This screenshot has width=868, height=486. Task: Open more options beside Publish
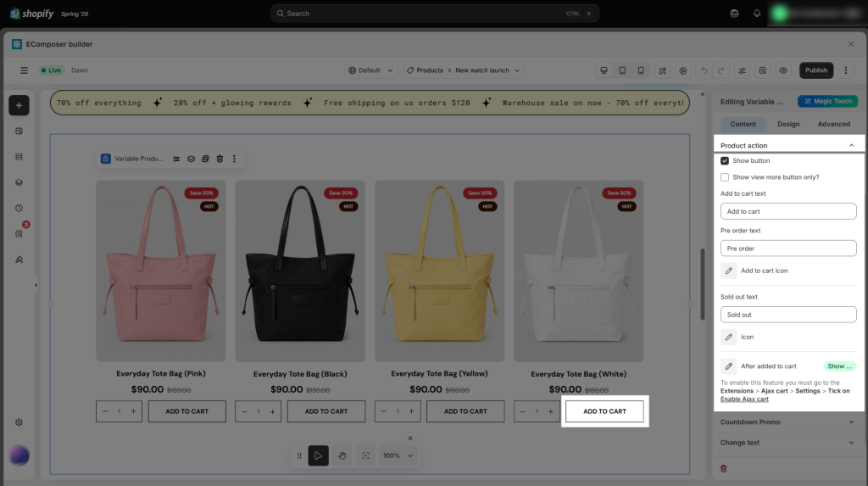[x=845, y=70]
